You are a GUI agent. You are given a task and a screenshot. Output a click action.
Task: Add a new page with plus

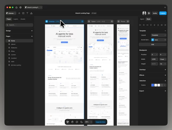[32, 36]
